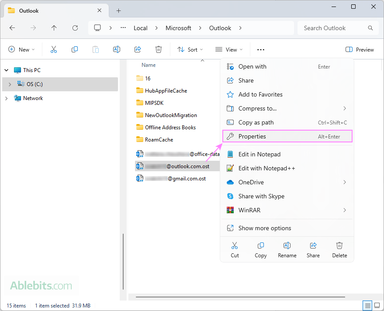Choose Properties in context menu

(x=287, y=136)
